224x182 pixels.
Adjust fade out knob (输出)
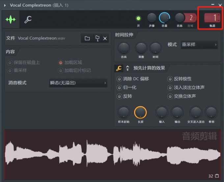(177, 112)
